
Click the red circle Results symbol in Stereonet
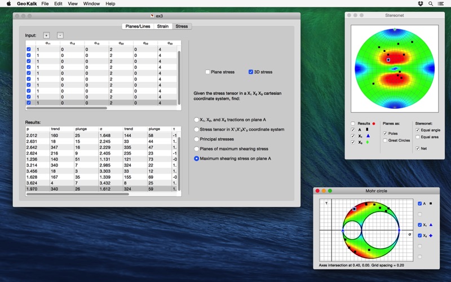(374, 124)
